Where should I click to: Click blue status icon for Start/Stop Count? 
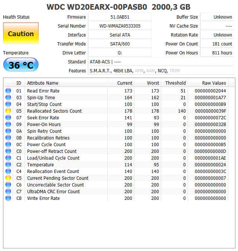(8, 104)
